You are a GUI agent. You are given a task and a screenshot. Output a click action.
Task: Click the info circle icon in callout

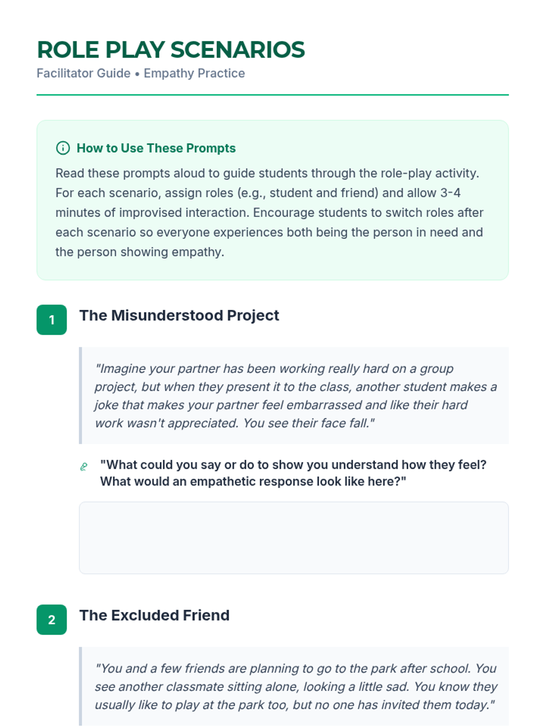[x=63, y=148]
